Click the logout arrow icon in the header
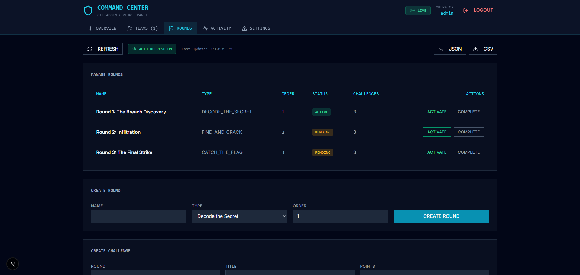The width and height of the screenshot is (580, 275). (465, 10)
